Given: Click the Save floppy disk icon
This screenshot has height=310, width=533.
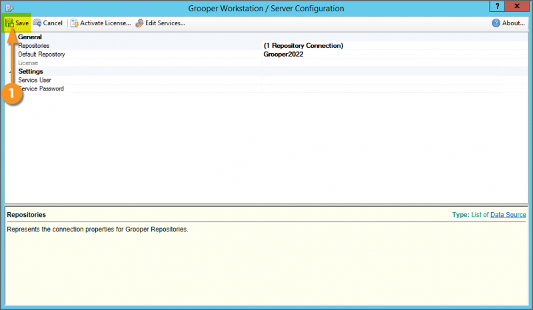Looking at the screenshot, I should [x=9, y=23].
